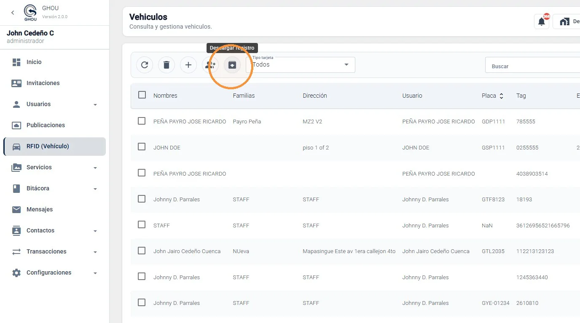
Task: Click the Tag column header
Action: pos(521,96)
